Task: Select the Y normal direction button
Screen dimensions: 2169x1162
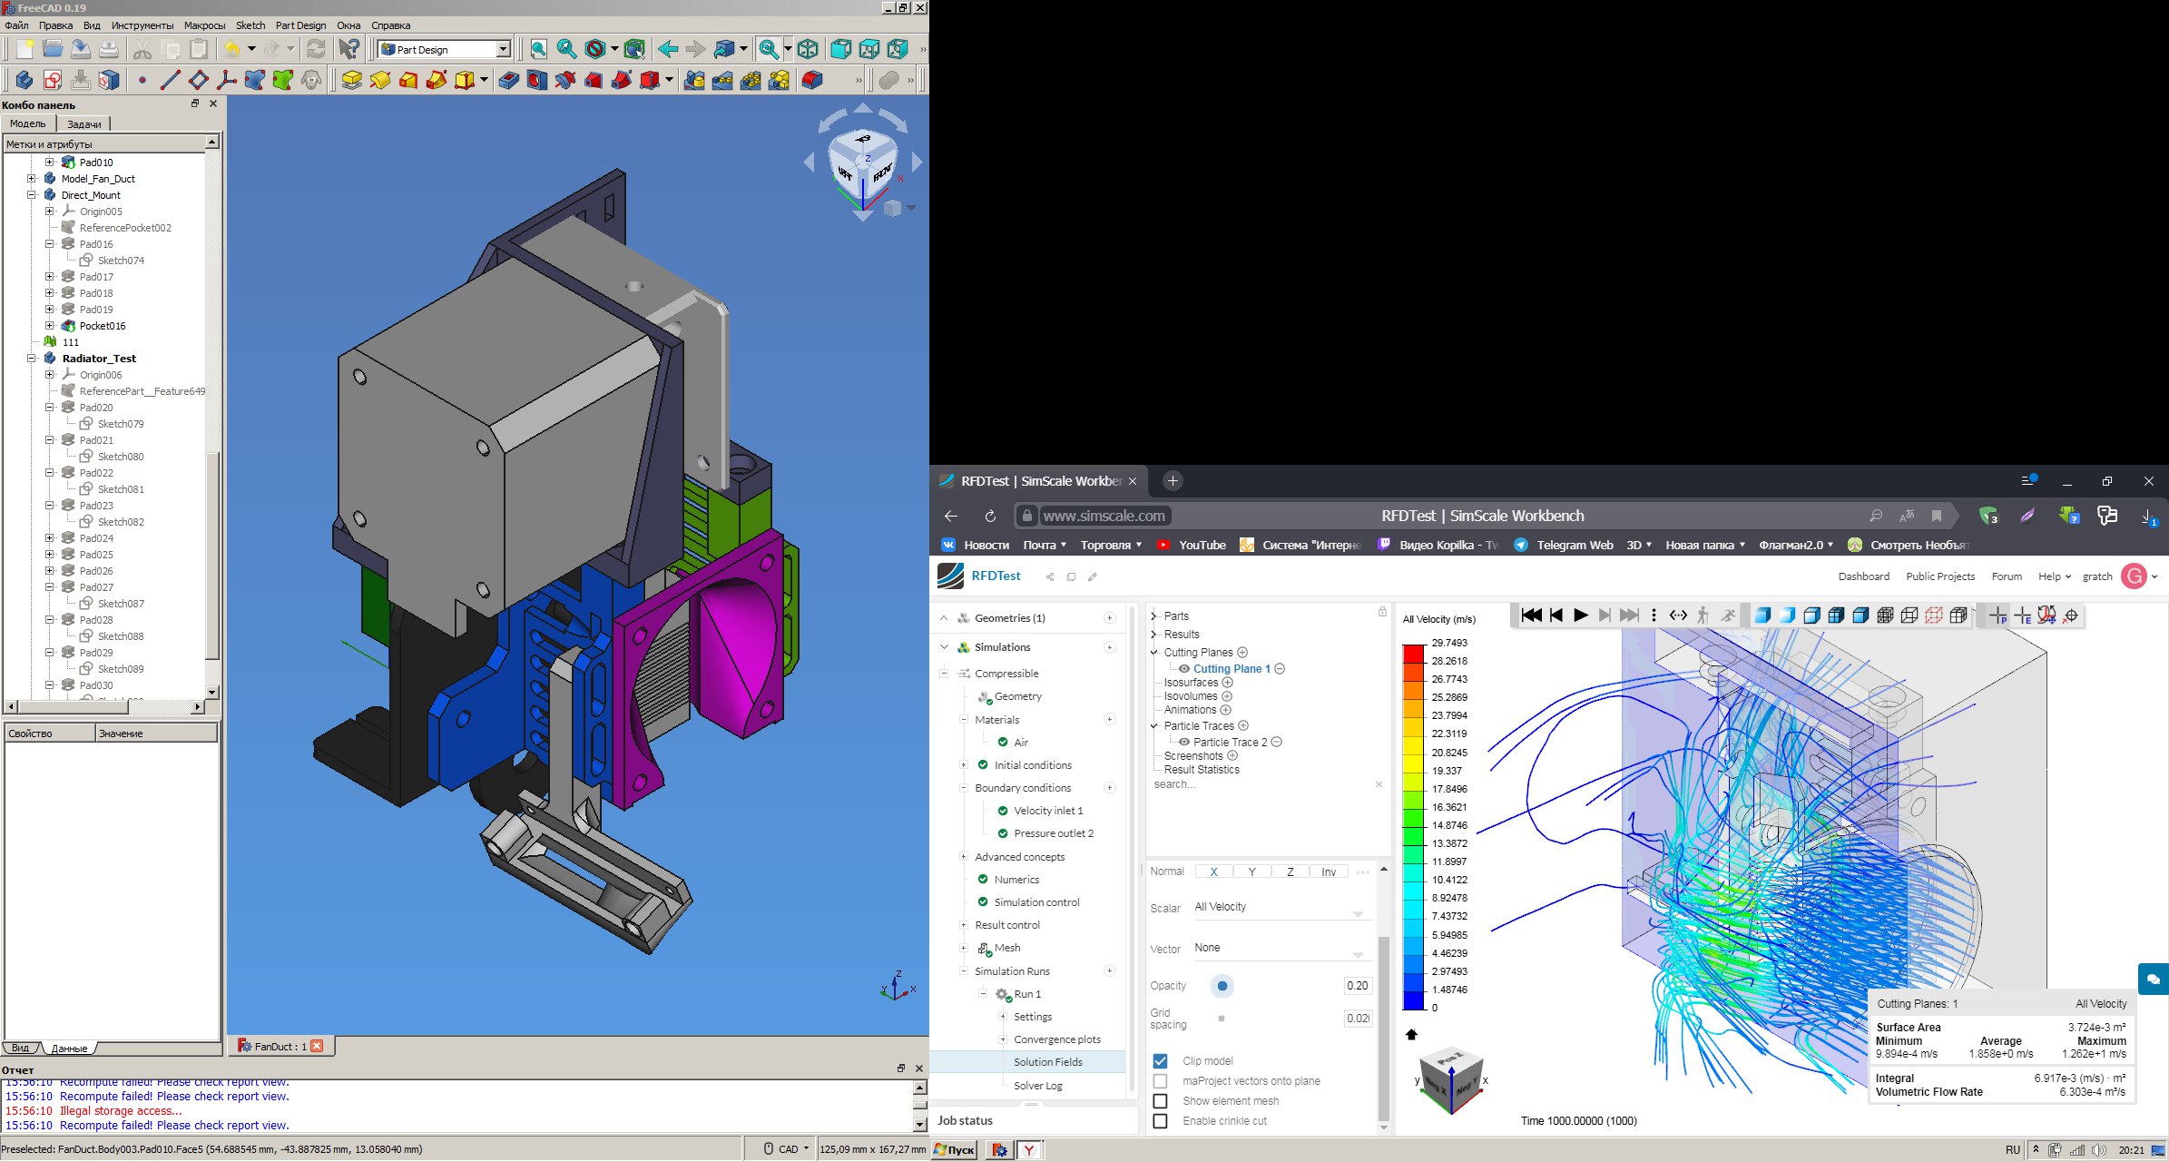Action: point(1251,871)
